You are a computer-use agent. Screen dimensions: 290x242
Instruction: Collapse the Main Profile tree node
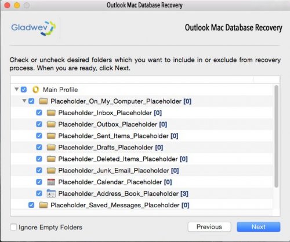17,89
